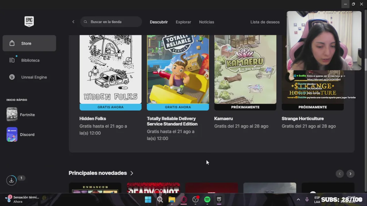Expand the system tray hidden icons

[298, 199]
